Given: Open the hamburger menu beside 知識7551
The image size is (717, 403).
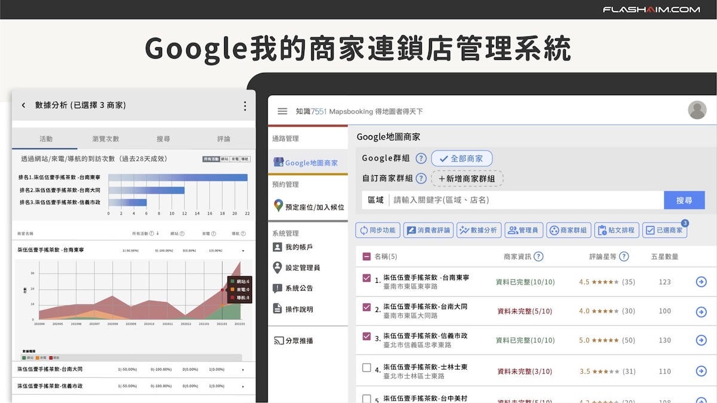Looking at the screenshot, I should pos(283,111).
